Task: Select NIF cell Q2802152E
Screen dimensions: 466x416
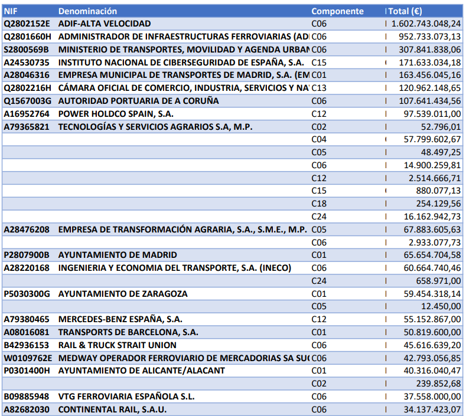Action: pos(27,24)
